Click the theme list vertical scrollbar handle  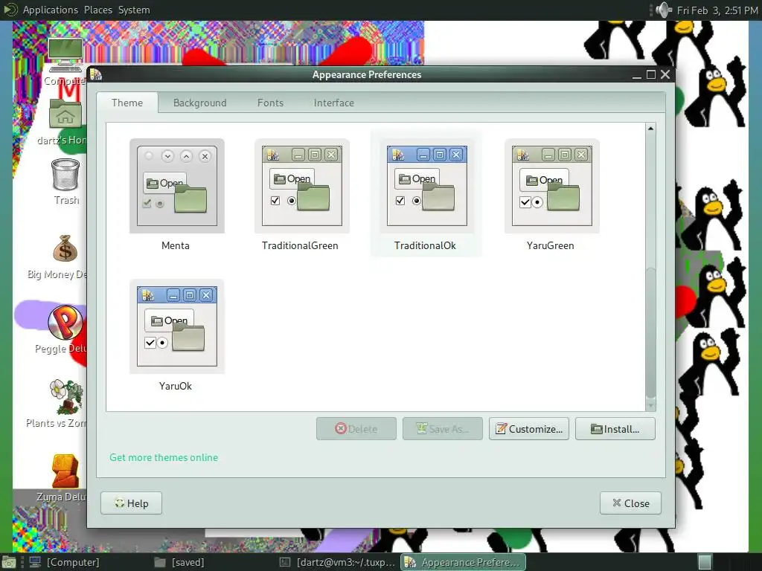click(x=650, y=332)
